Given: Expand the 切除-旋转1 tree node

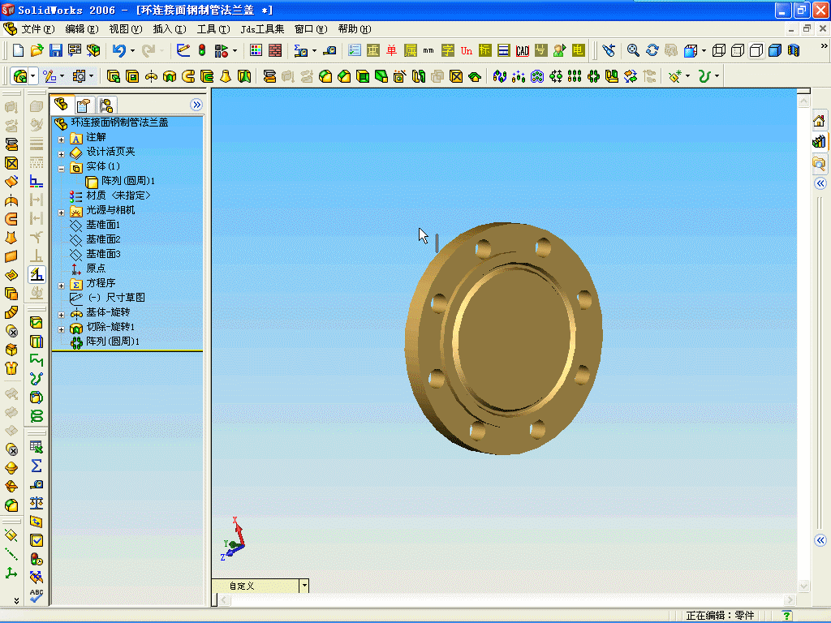Looking at the screenshot, I should 61,329.
